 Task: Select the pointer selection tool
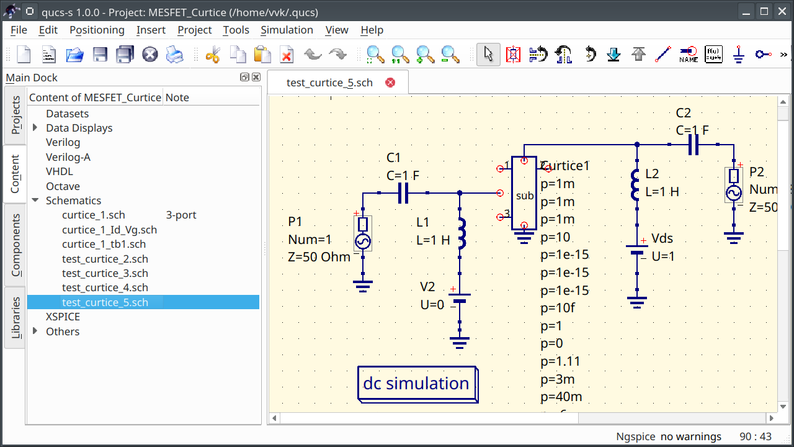click(x=488, y=55)
